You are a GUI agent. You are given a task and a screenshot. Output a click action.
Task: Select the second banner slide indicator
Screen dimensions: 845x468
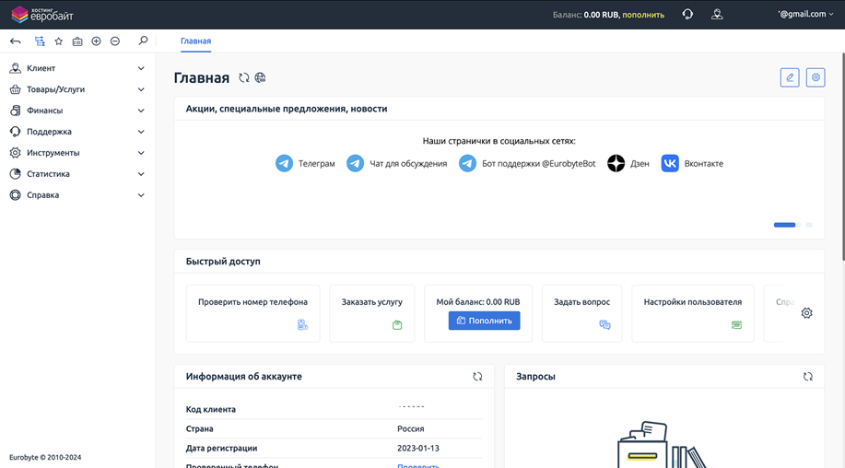799,225
